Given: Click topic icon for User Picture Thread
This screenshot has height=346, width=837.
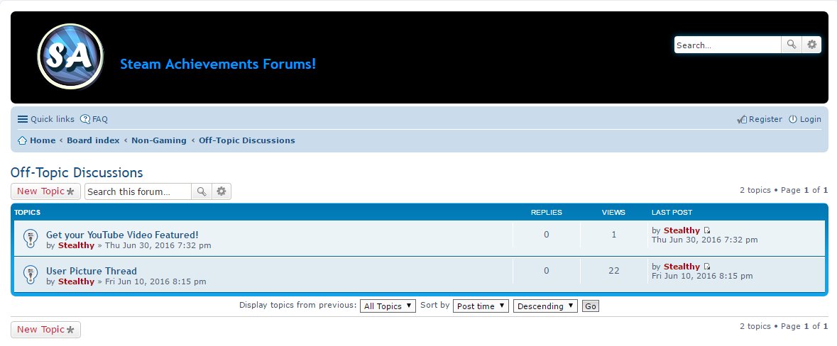Looking at the screenshot, I should pyautogui.click(x=31, y=274).
